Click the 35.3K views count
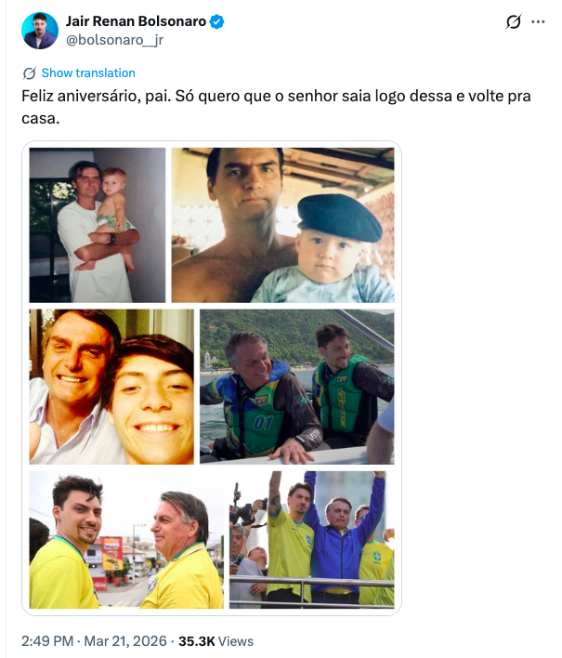Screen dimensions: 562x658 point(197,641)
